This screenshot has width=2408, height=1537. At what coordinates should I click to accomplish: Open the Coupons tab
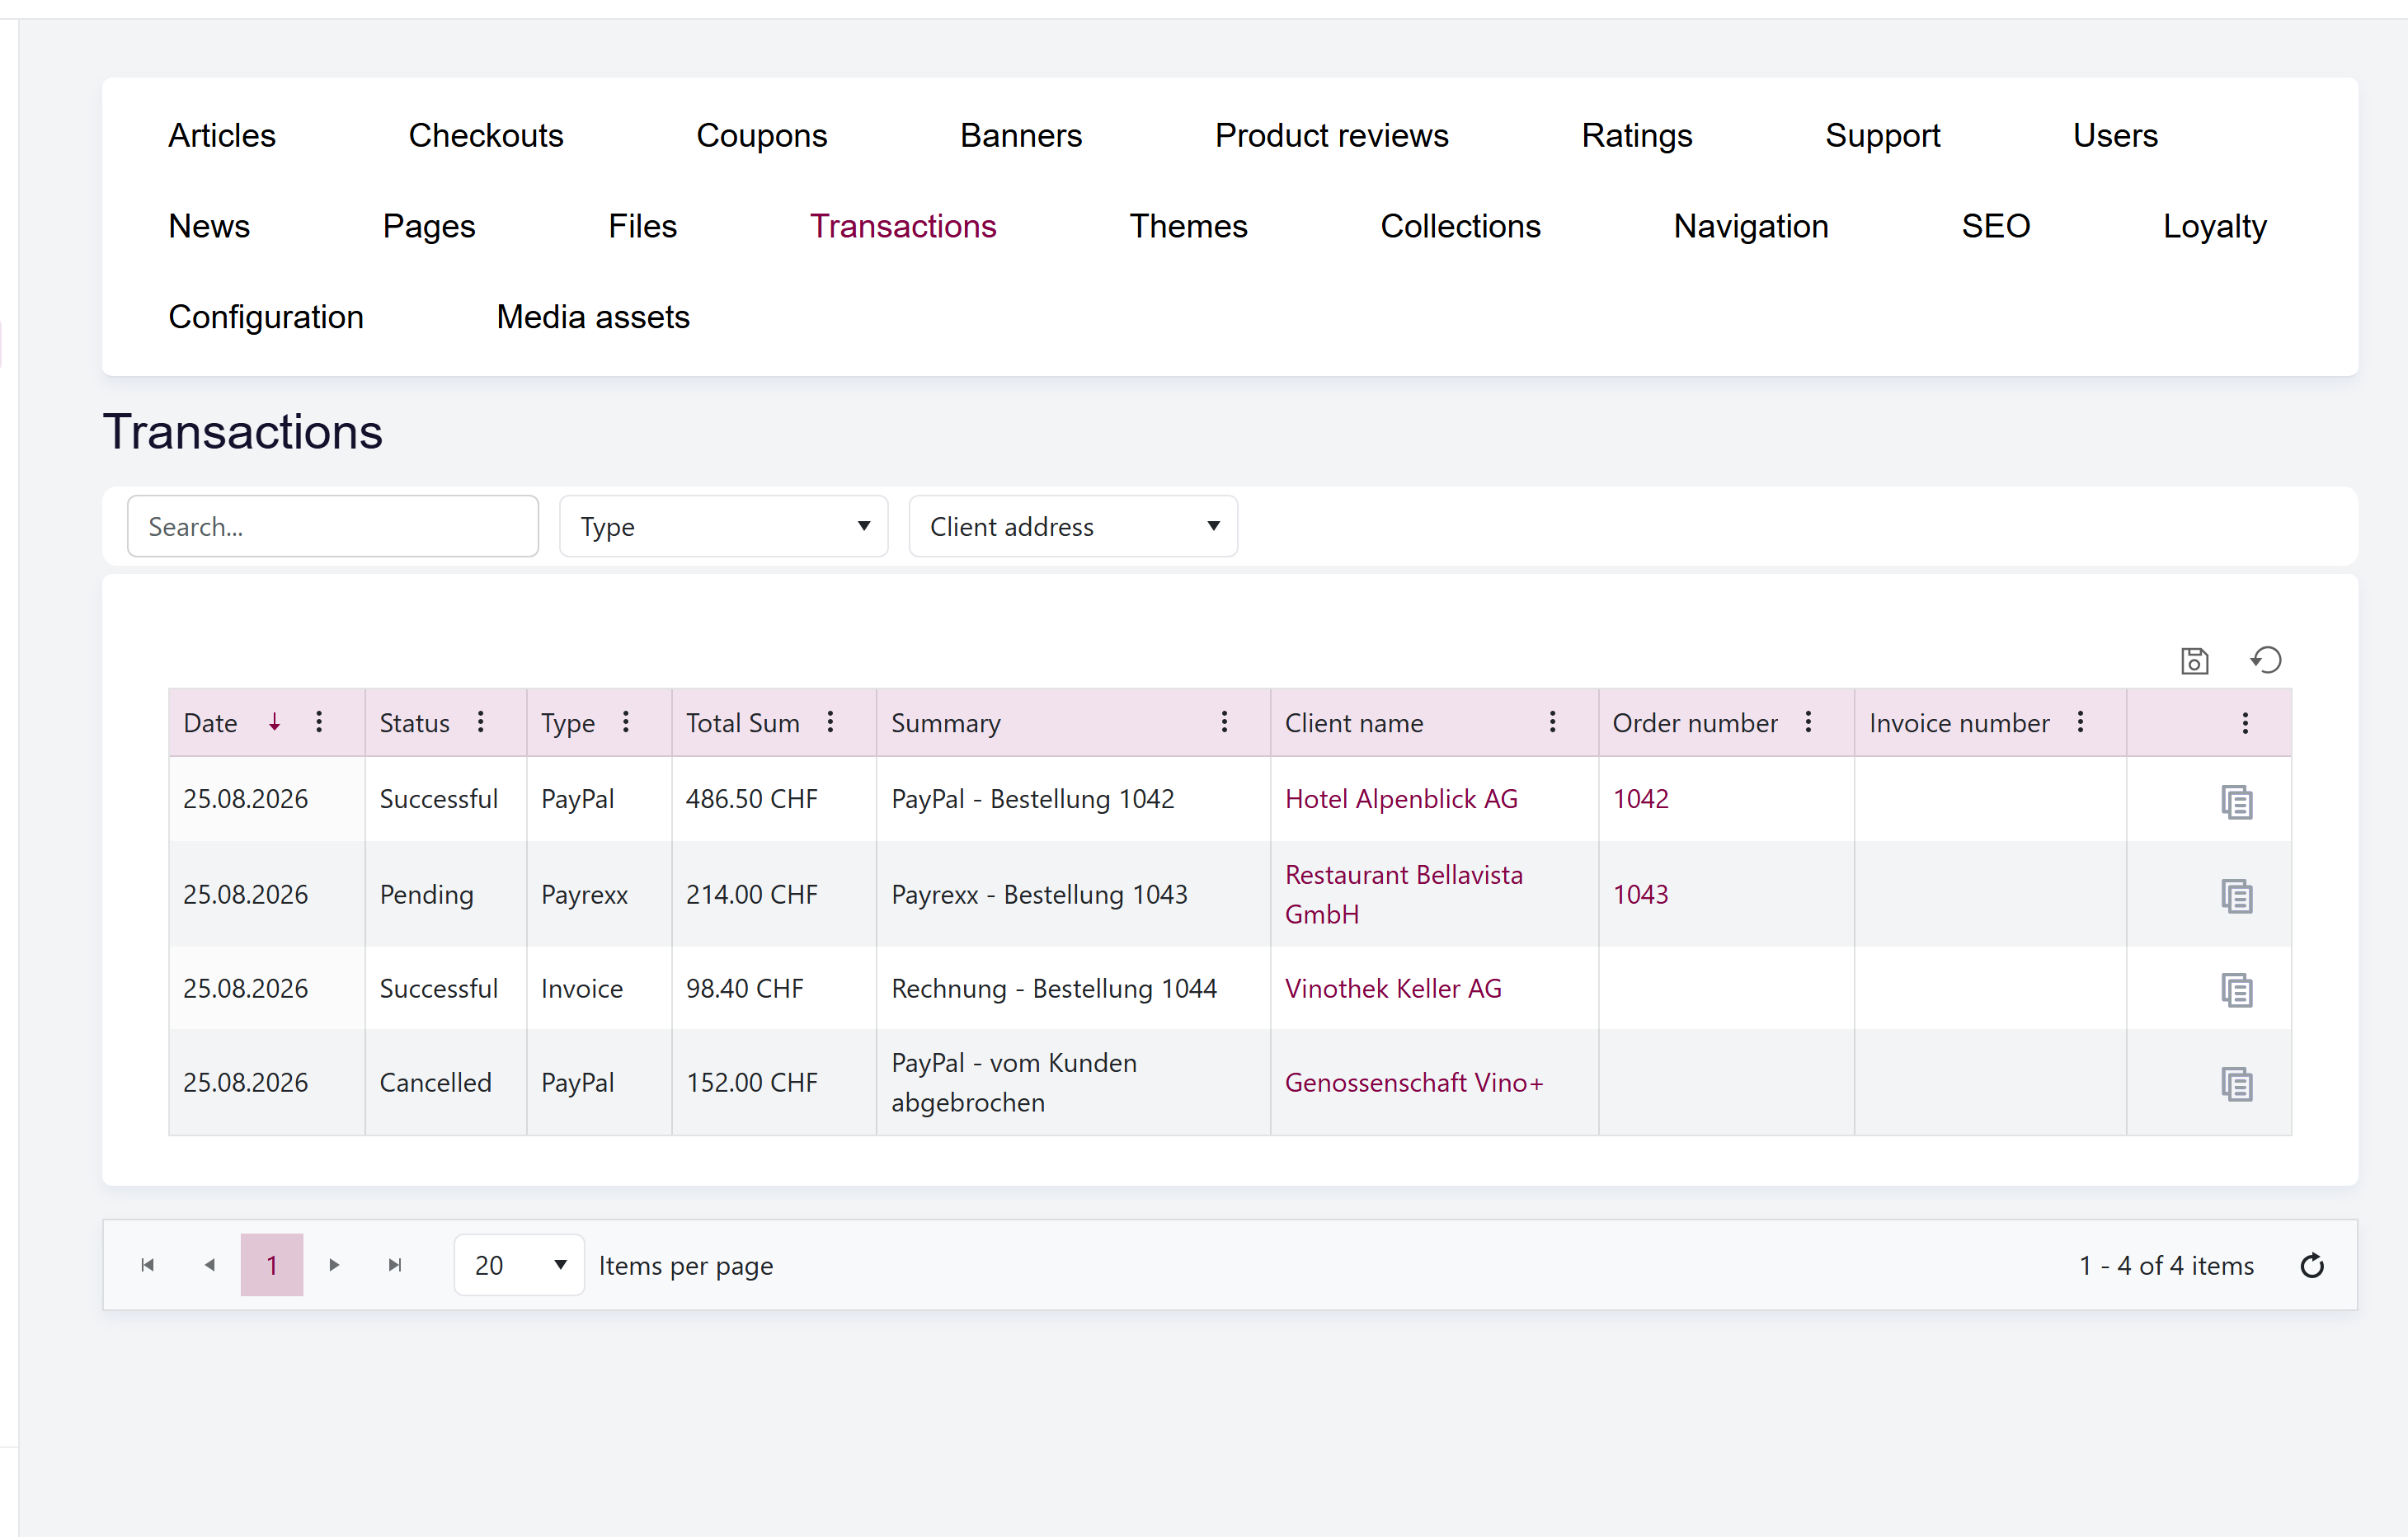(x=762, y=135)
